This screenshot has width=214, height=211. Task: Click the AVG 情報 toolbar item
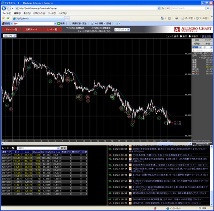click(x=97, y=24)
